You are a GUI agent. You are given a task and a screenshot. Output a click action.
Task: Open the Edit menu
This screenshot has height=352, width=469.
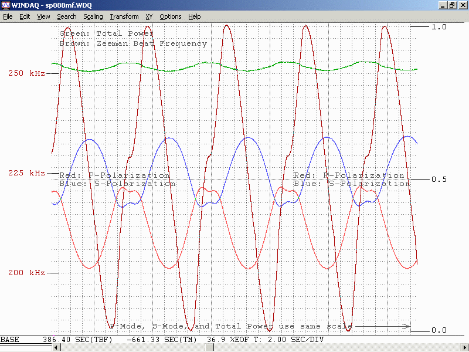click(x=25, y=16)
